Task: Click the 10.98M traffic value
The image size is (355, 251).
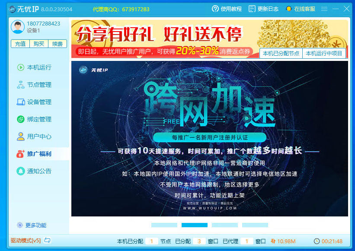Action: (286, 241)
